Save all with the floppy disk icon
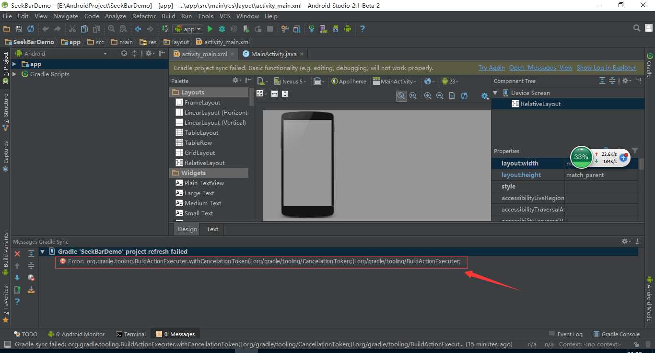The width and height of the screenshot is (655, 353). 19,29
